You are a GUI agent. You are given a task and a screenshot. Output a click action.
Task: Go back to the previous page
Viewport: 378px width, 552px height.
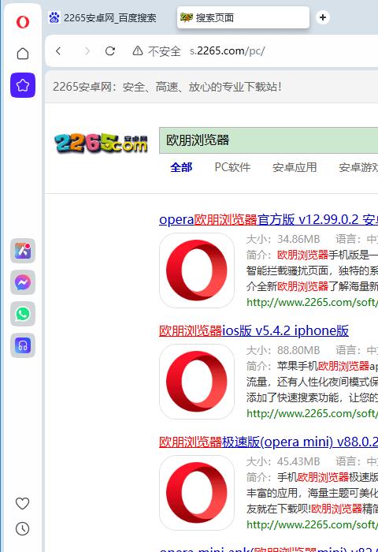58,51
